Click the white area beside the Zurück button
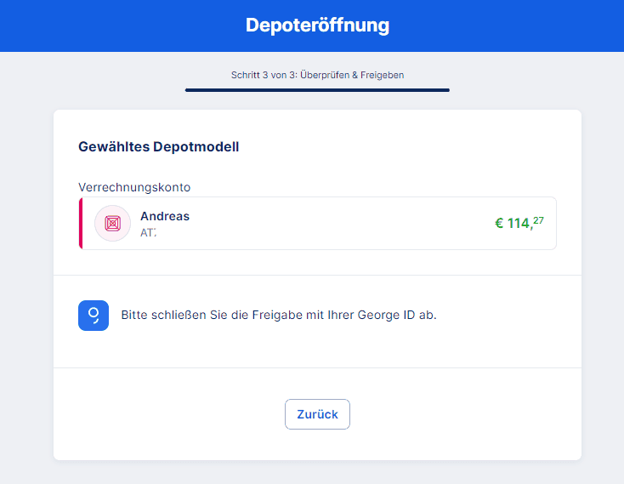 (457, 414)
